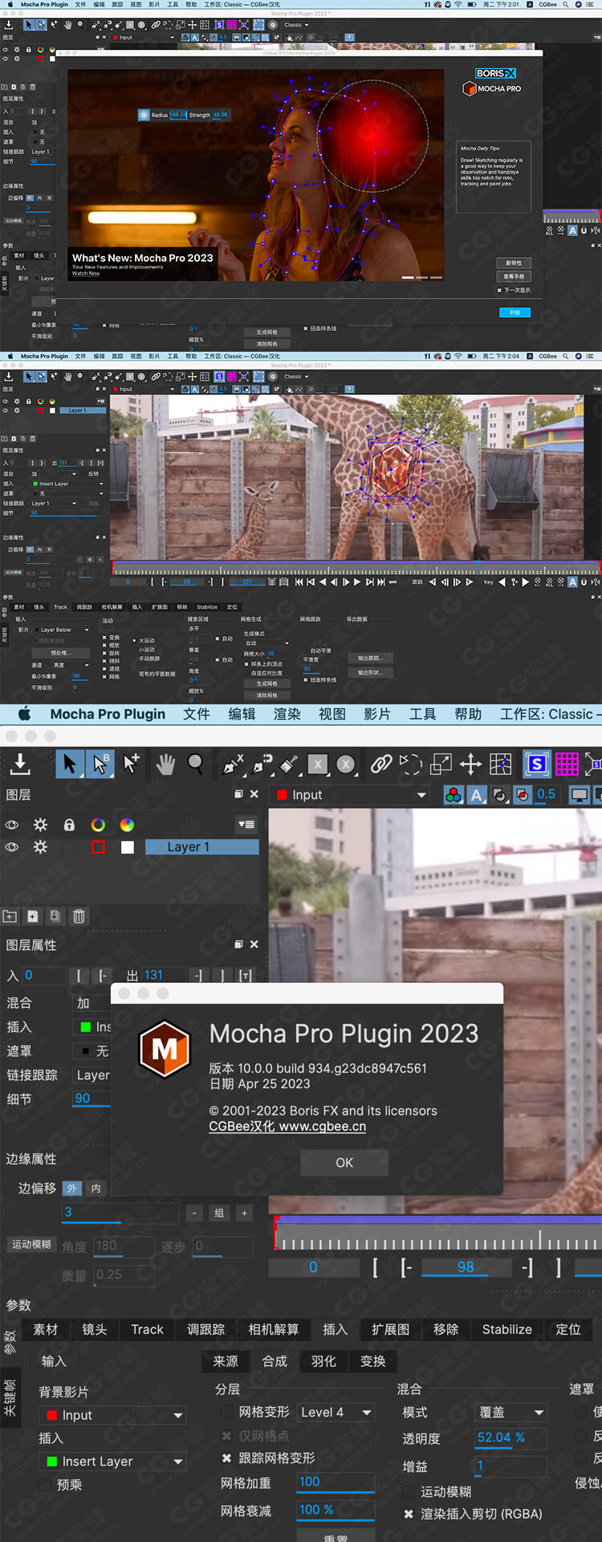Toggle the magenta grid display icon
Image resolution: width=602 pixels, height=1542 pixels.
[x=567, y=764]
